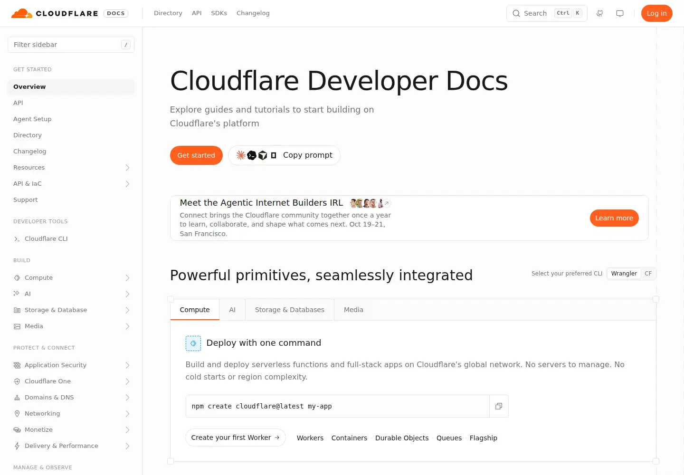The width and height of the screenshot is (684, 475).
Task: Click the Monetize coins icon
Action: tap(17, 430)
